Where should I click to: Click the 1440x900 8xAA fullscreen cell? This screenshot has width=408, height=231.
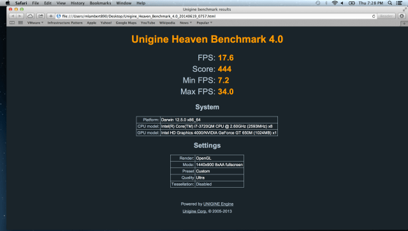click(x=219, y=165)
